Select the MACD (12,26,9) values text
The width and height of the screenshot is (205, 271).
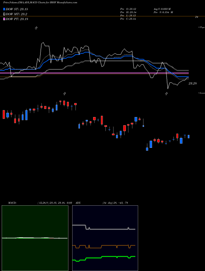tap(55, 203)
